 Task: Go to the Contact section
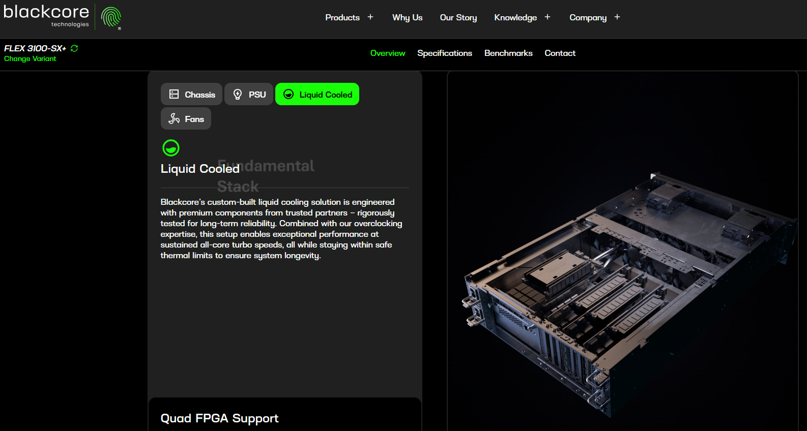(x=560, y=53)
